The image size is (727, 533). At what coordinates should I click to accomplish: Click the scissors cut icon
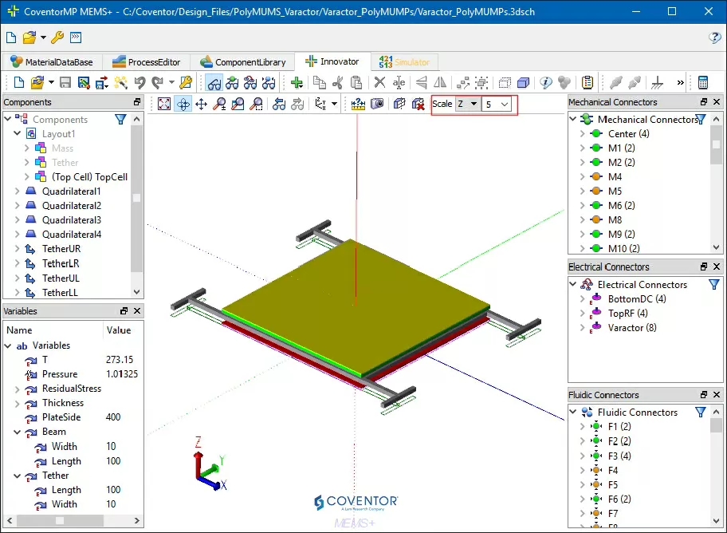[338, 83]
